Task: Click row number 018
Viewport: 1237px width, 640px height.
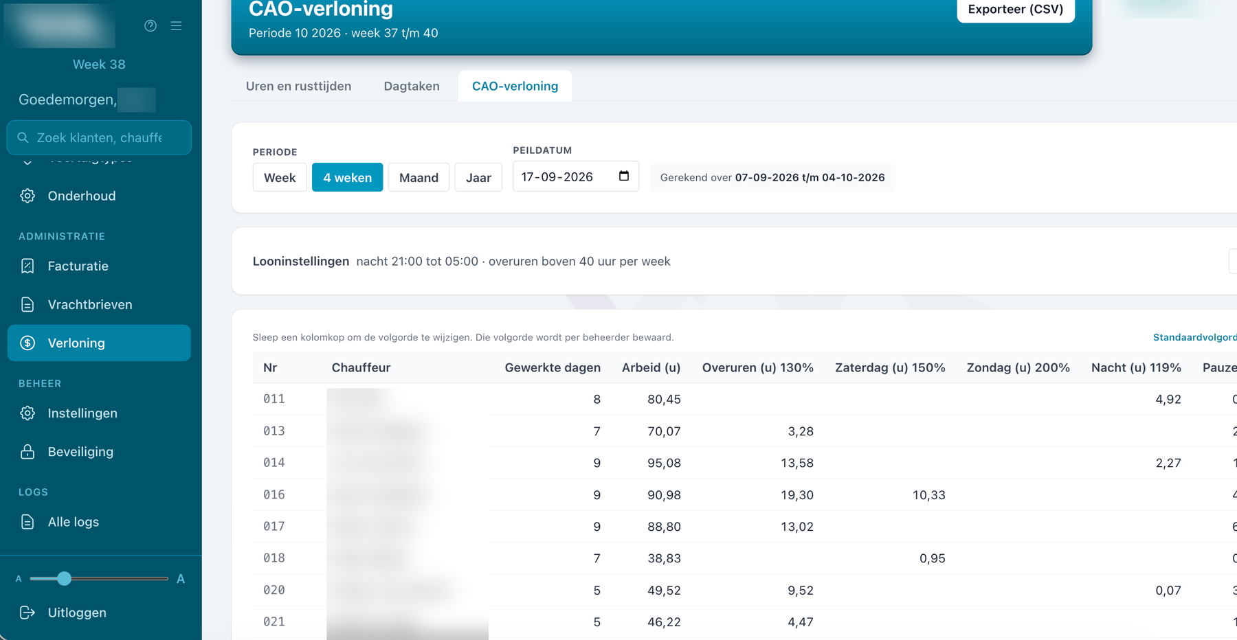Action: [x=274, y=558]
